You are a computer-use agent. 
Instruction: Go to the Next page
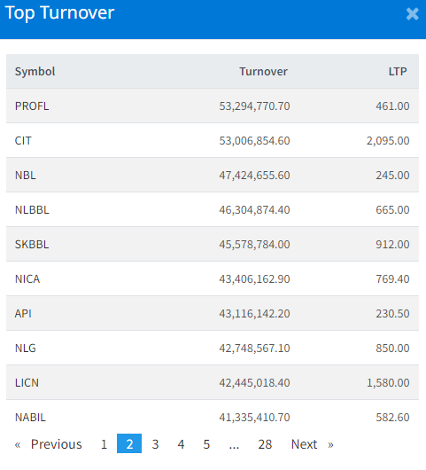[x=313, y=444]
